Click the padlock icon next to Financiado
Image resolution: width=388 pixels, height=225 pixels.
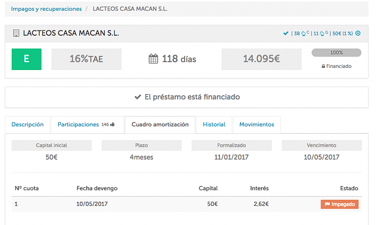pos(323,66)
